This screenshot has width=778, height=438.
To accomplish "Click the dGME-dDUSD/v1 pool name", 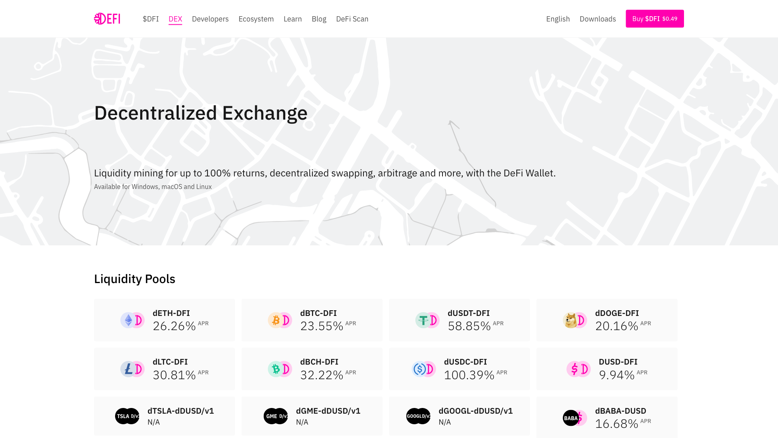I will click(x=328, y=411).
